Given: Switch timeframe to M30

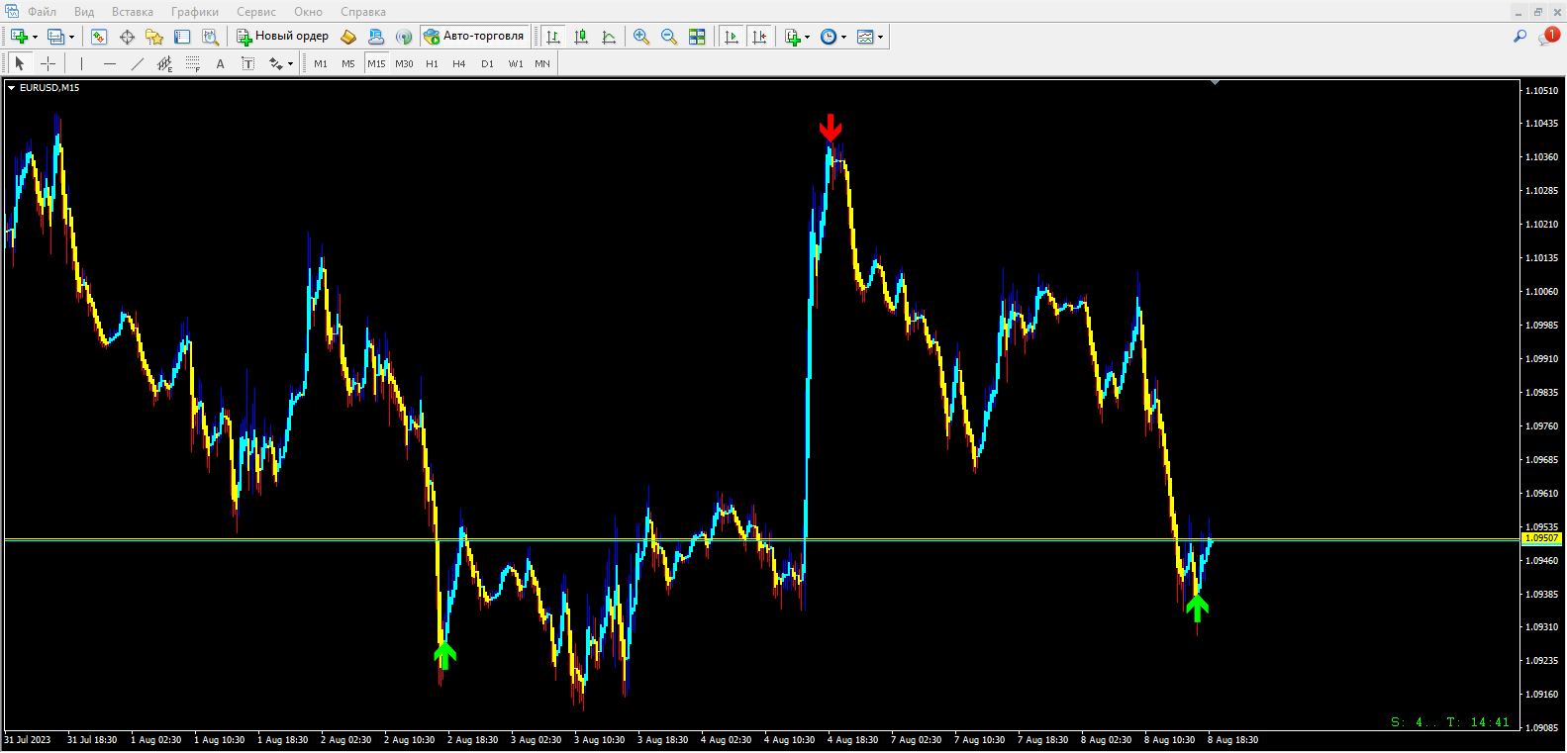Looking at the screenshot, I should coord(404,63).
